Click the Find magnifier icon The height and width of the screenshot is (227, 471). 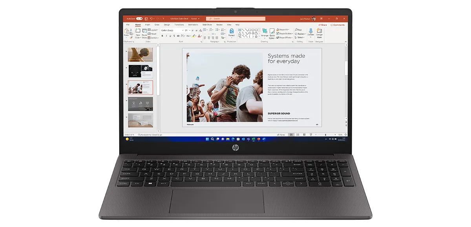click(296, 30)
